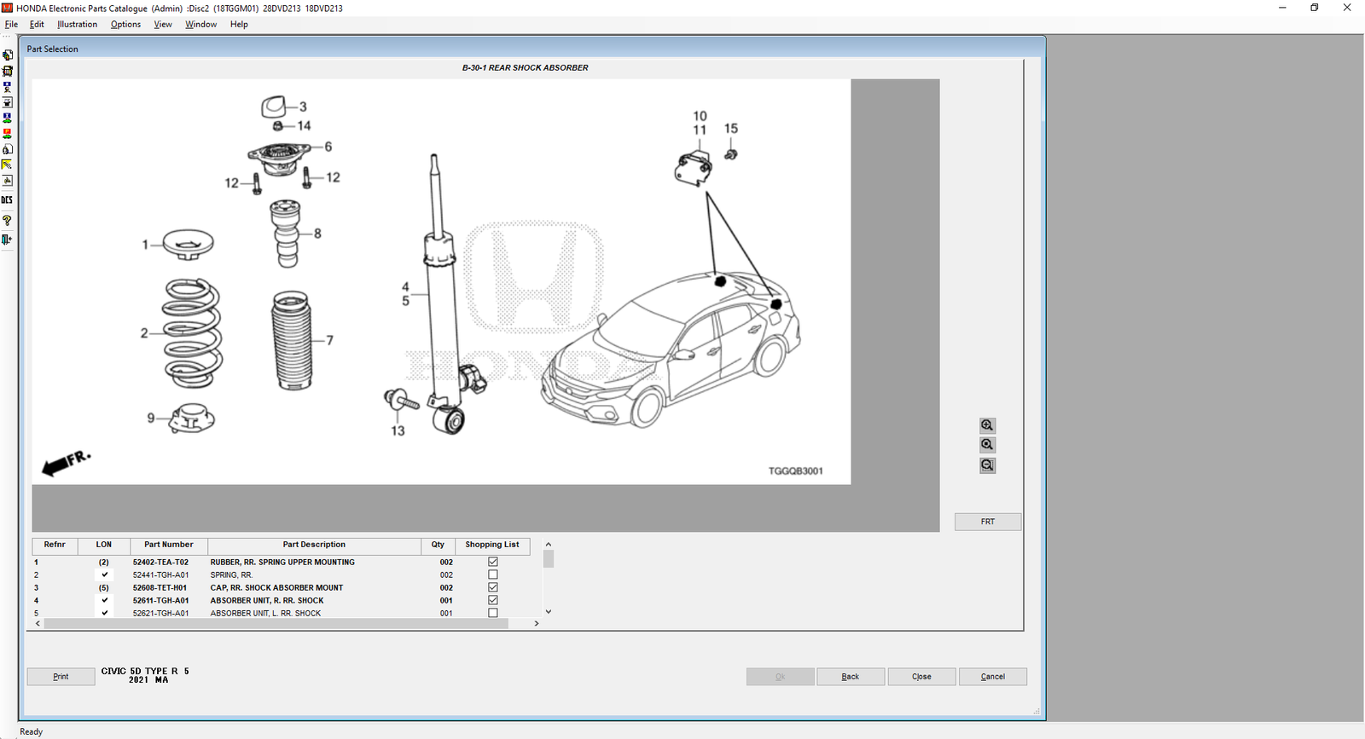
Task: Select part number 52621-TGH-A01
Action: click(x=160, y=614)
